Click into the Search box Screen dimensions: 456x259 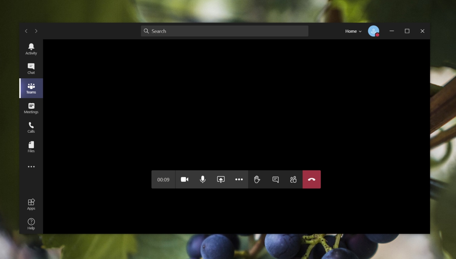pyautogui.click(x=225, y=31)
